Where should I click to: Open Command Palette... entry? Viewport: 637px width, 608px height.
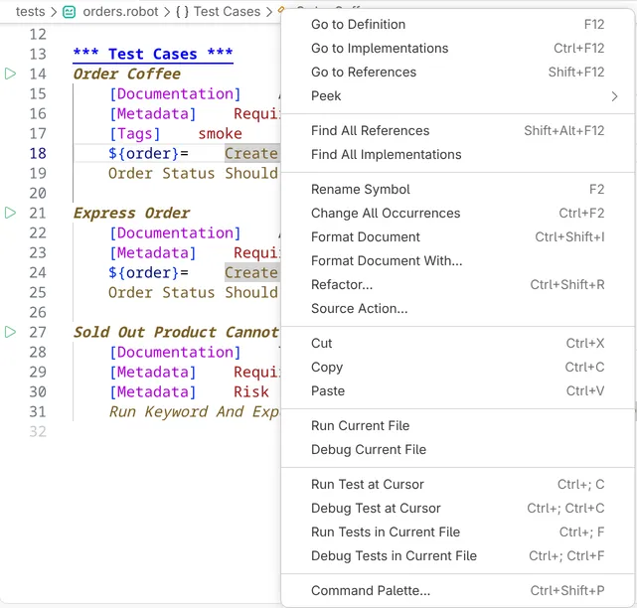(x=458, y=590)
